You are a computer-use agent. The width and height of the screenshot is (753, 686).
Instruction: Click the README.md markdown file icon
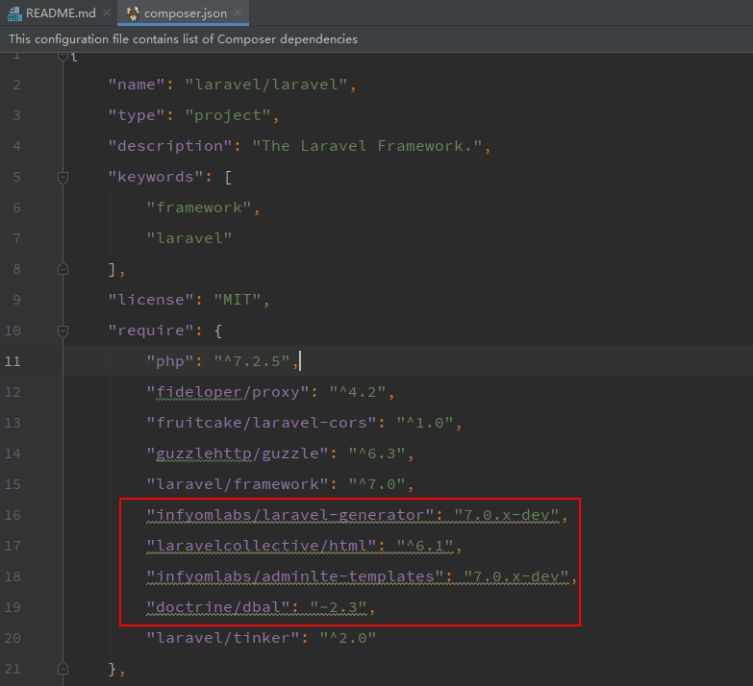(x=14, y=13)
